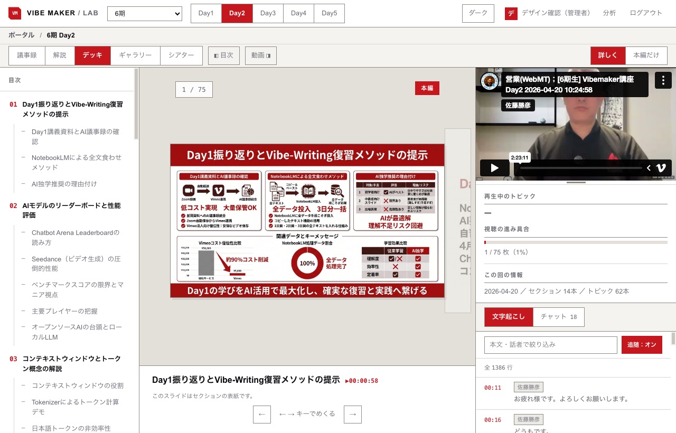676x433 pixels.
Task: Click the 本編 badge above slide
Action: [427, 88]
